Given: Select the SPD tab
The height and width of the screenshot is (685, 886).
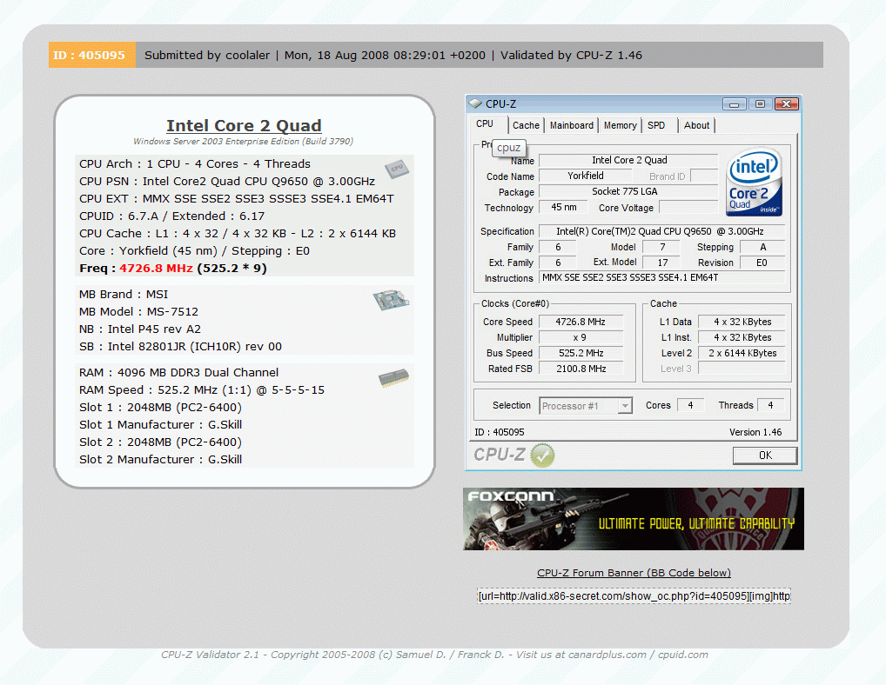Looking at the screenshot, I should 656,125.
